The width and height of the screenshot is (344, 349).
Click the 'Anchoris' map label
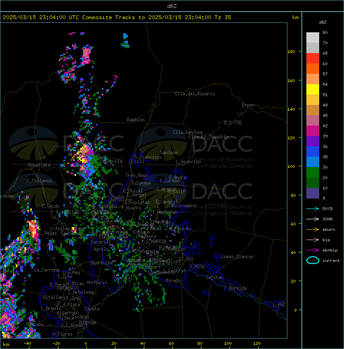click(x=97, y=282)
